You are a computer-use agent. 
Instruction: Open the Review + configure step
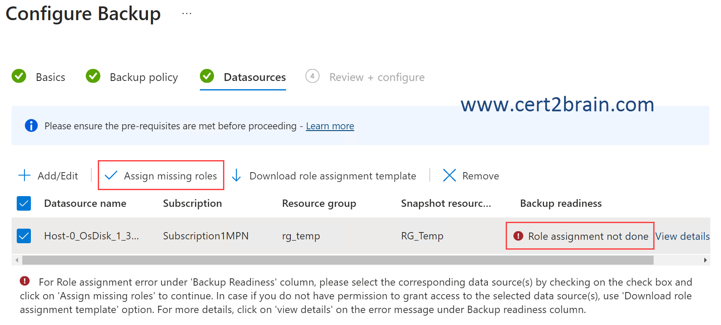[377, 77]
